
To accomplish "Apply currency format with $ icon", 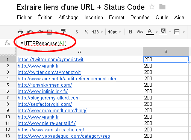I will point(77,32).
